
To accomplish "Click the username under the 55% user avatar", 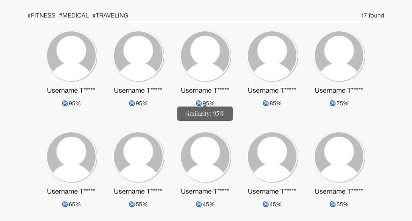I will tap(138, 191).
